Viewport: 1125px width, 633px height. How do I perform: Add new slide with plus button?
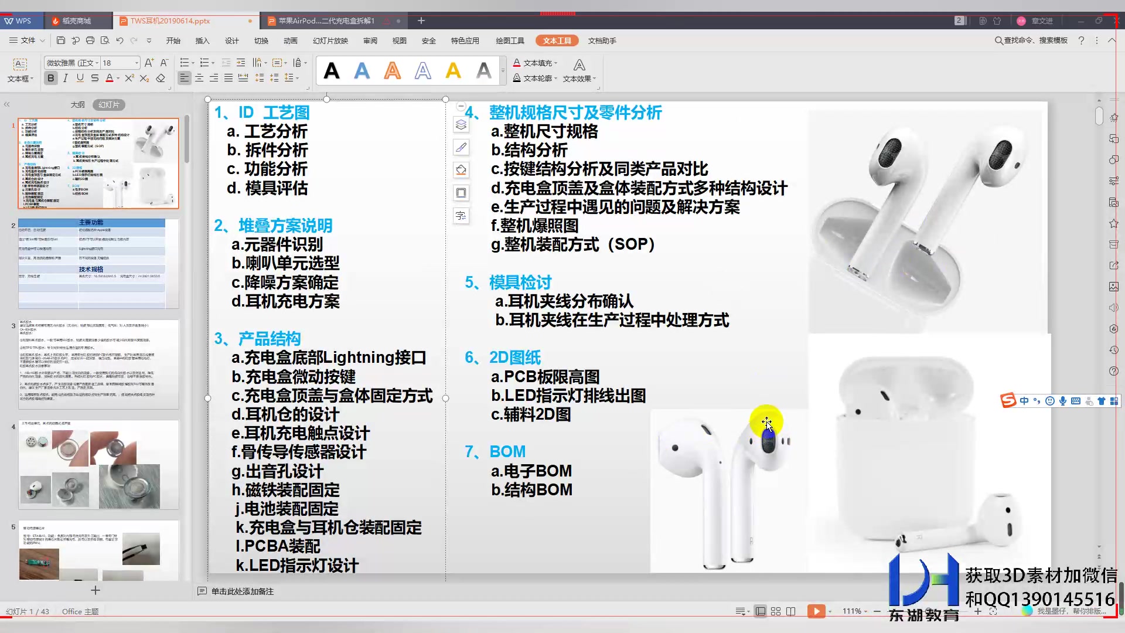[96, 590]
